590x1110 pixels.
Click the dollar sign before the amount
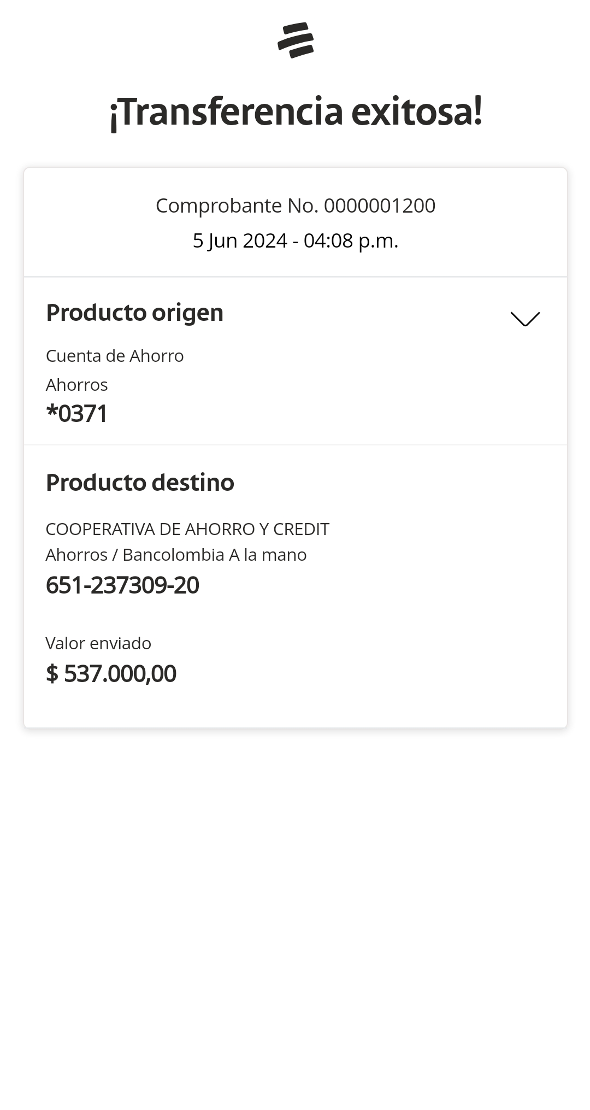tap(52, 674)
